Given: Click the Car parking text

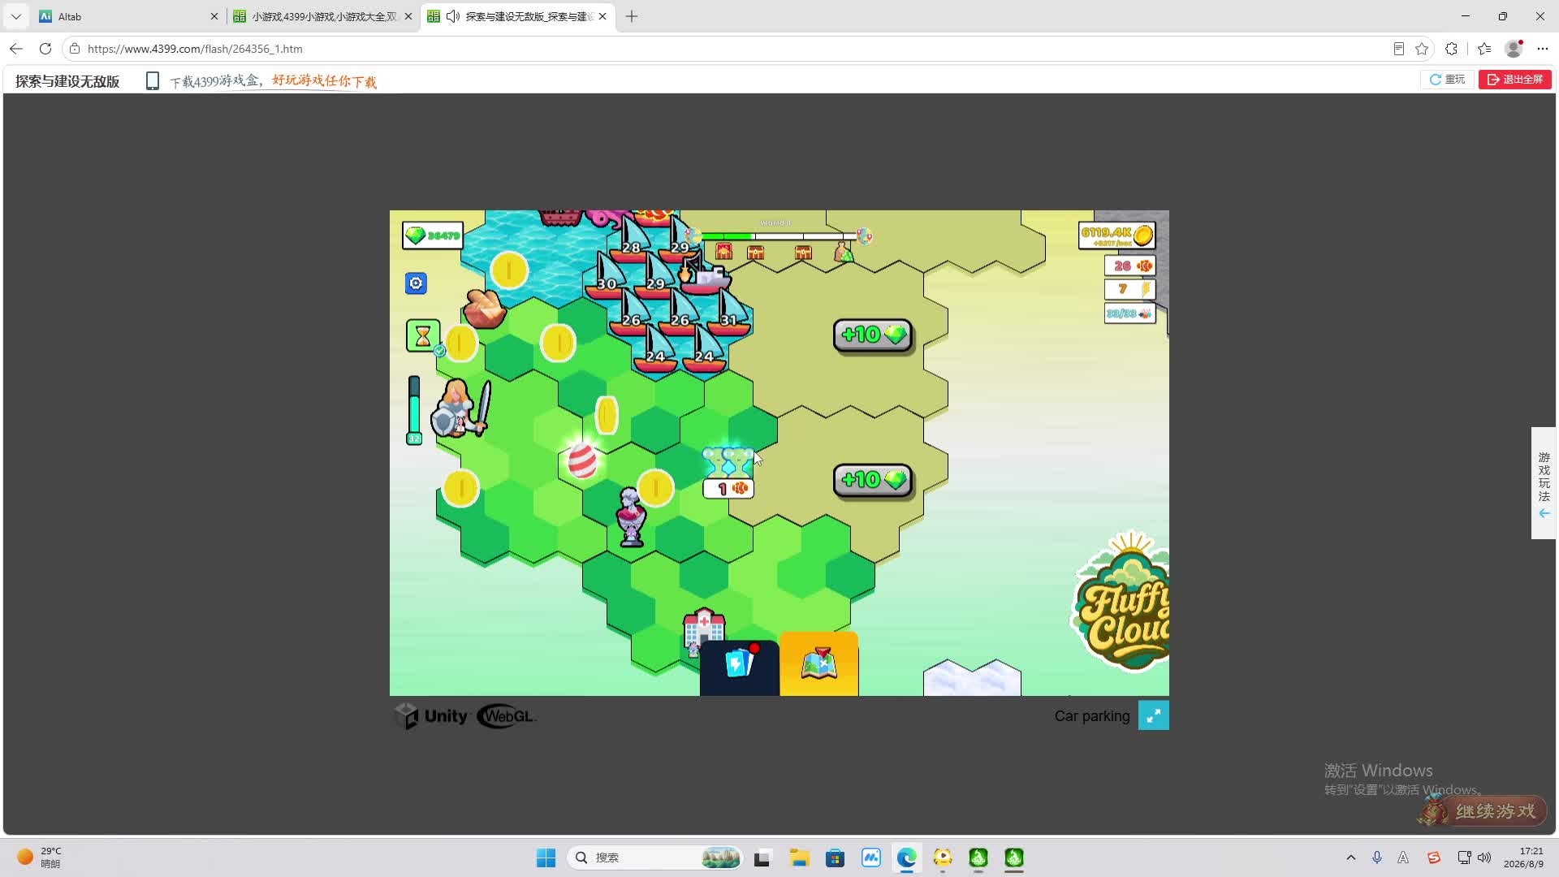Looking at the screenshot, I should tap(1092, 716).
